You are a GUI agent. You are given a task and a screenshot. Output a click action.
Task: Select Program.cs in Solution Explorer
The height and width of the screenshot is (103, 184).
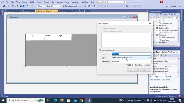pos(163,43)
